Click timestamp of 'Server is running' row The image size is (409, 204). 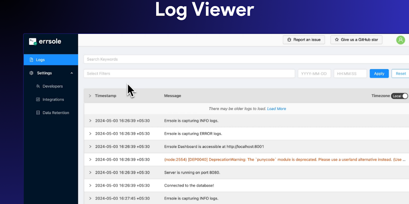122,173
